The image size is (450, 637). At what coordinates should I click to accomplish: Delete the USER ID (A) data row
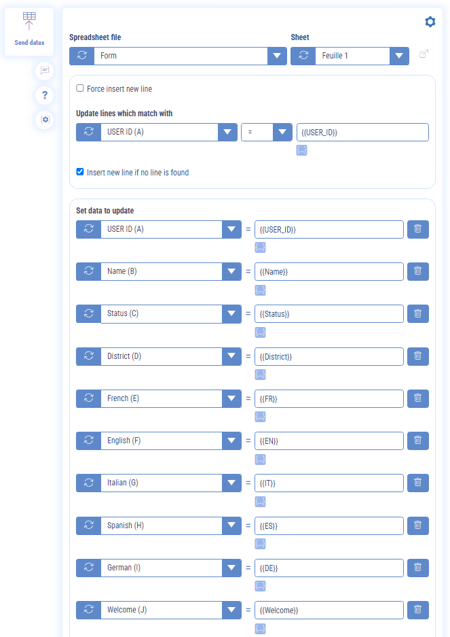pos(417,229)
